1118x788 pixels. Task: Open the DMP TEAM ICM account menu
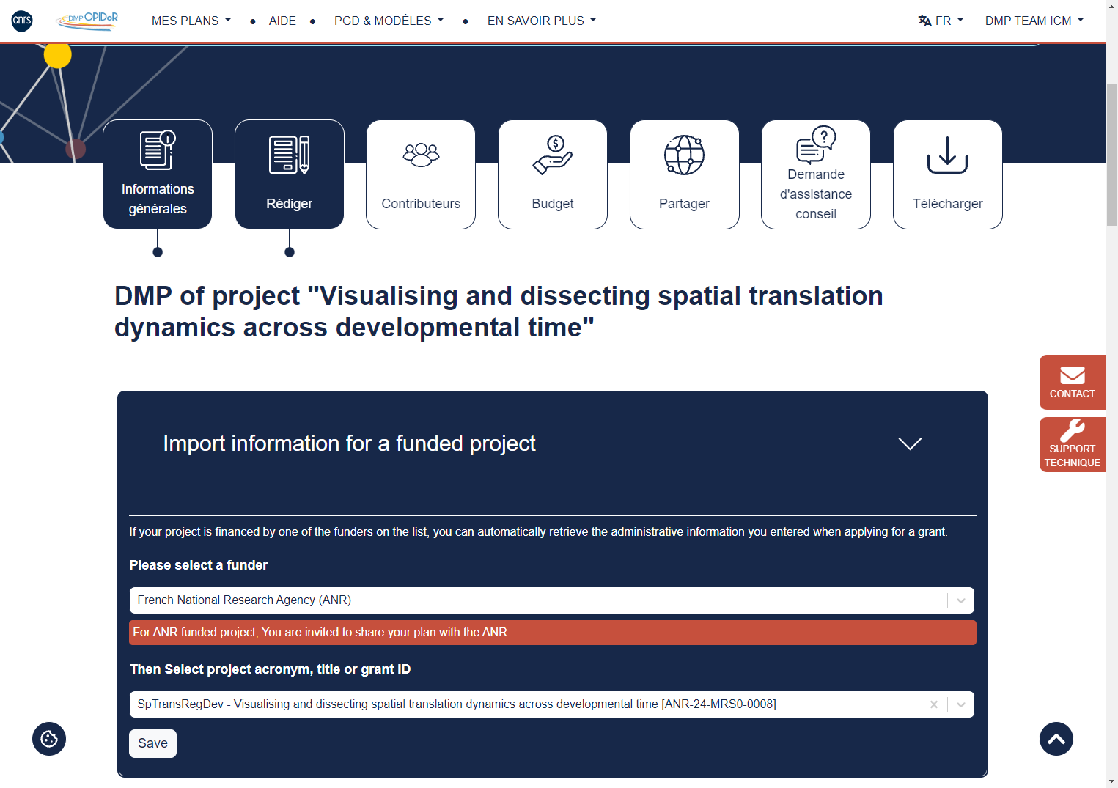[1034, 21]
